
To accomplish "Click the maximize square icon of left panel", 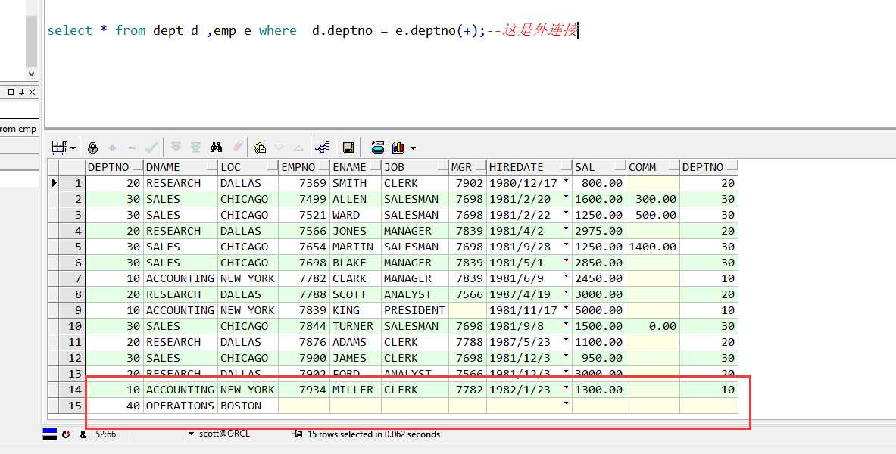I will coord(11,92).
